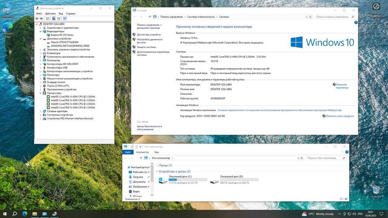Screen dimensions: 388x218
Task: Open Файл menu in Device Manager
Action: click(39, 14)
